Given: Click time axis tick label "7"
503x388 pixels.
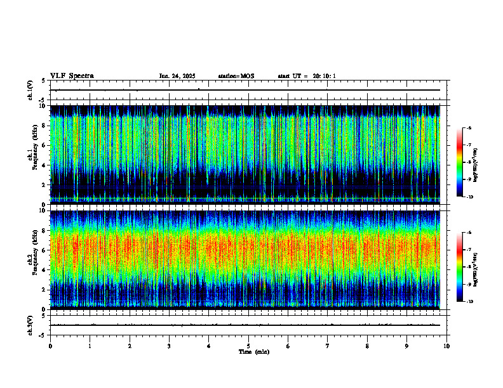Looking at the screenshot, I should pyautogui.click(x=328, y=346).
